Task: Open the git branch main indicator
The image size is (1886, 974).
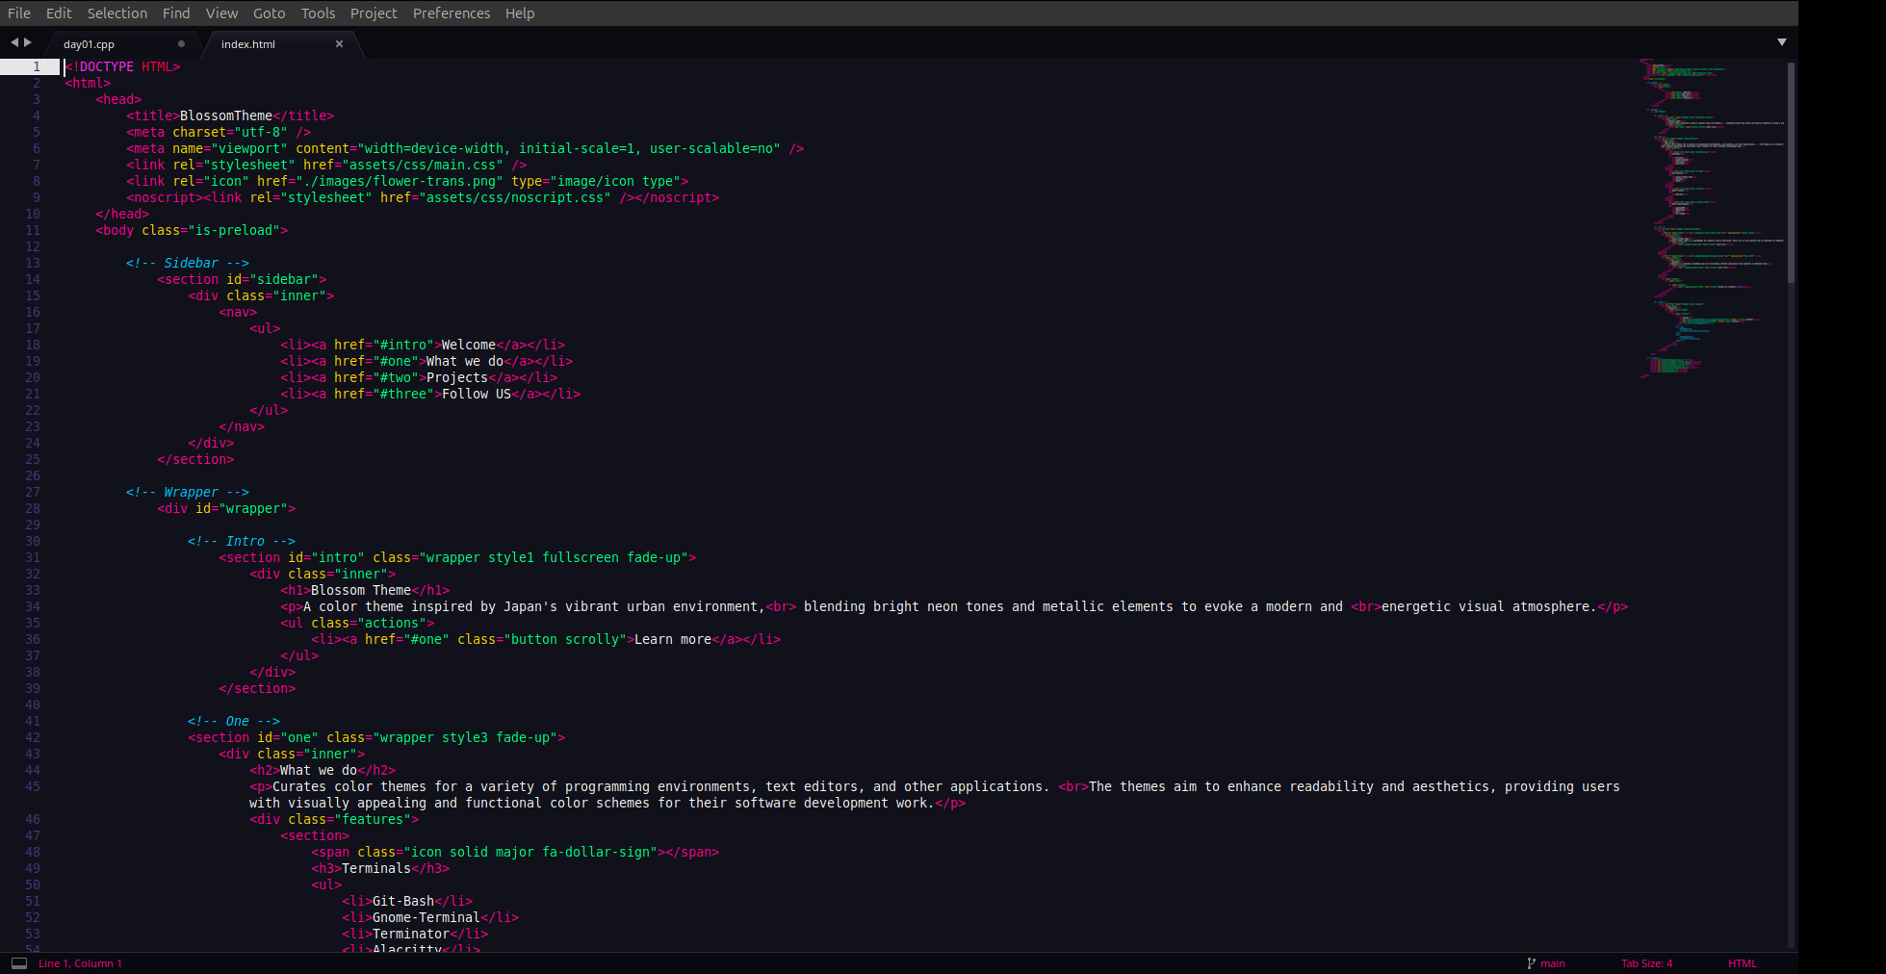Action: [1546, 963]
